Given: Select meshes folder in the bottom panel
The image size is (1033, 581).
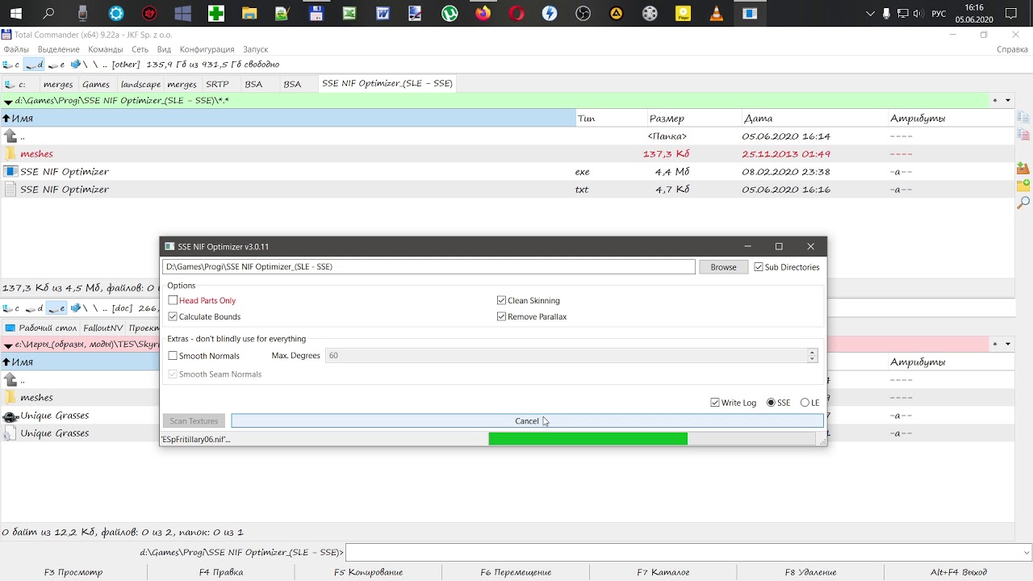Looking at the screenshot, I should pos(36,398).
